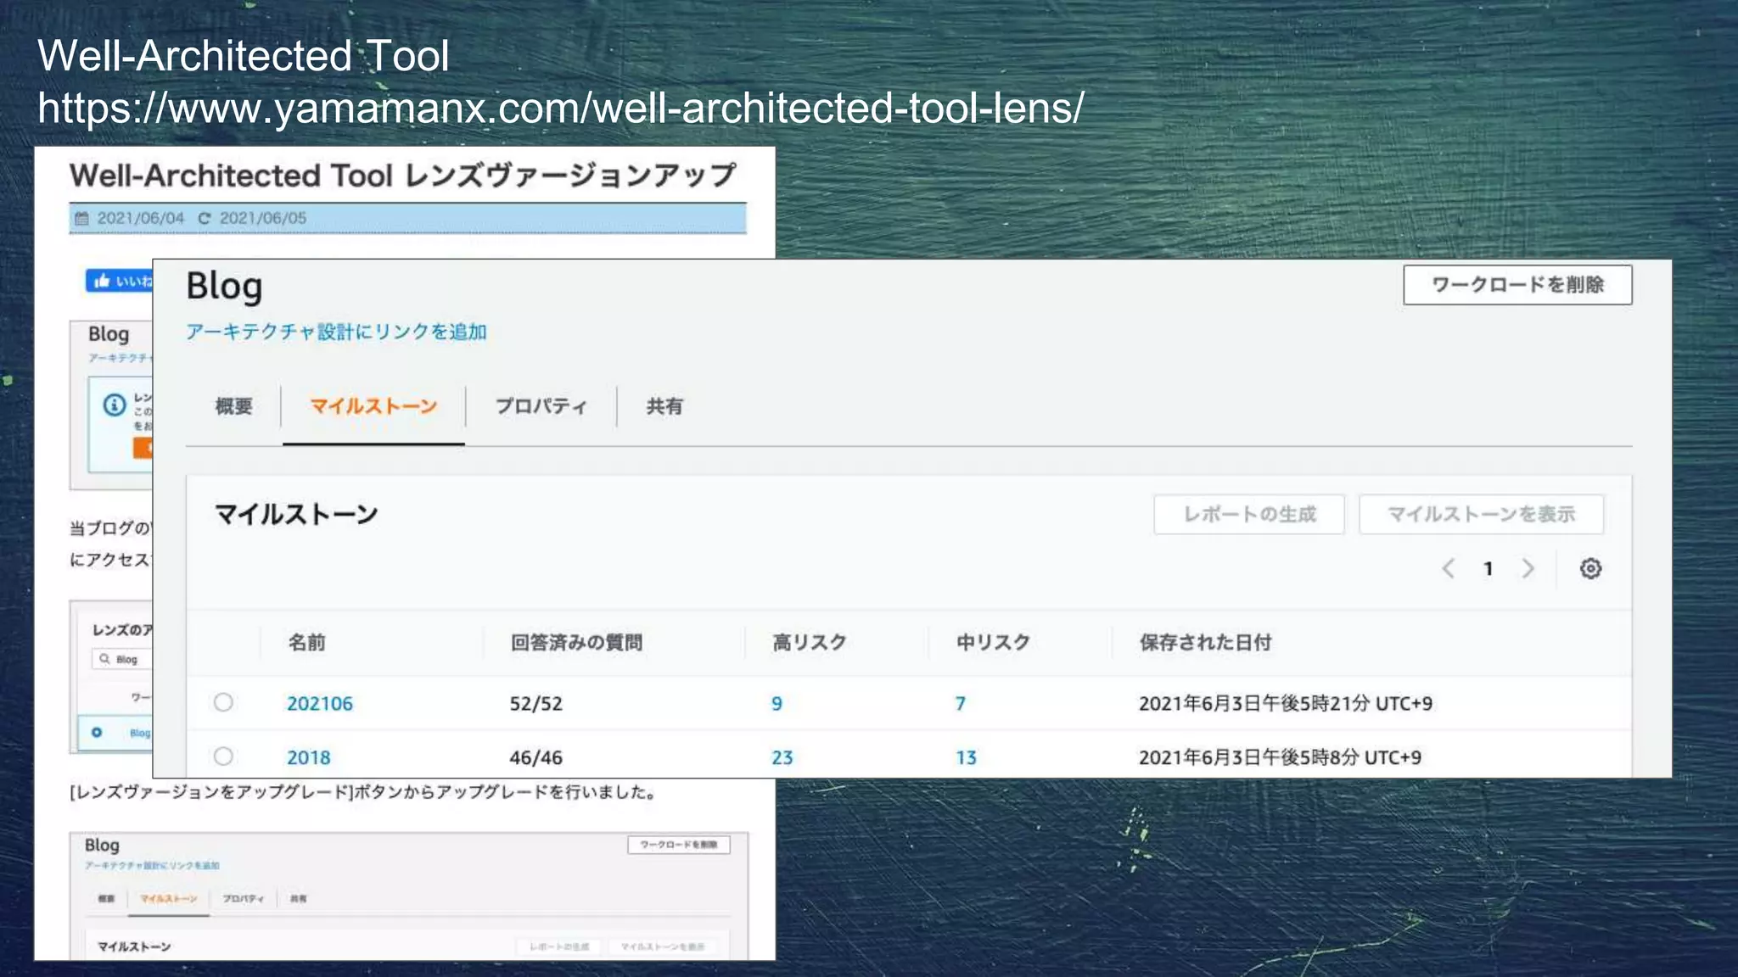Viewport: 1738px width, 977px height.
Task: Click the Blog search field in lens list
Action: [123, 659]
